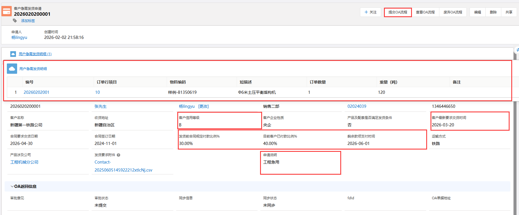Jump to 用户急需发货明细 (1) related list
The height and width of the screenshot is (215, 519).
coord(35,54)
